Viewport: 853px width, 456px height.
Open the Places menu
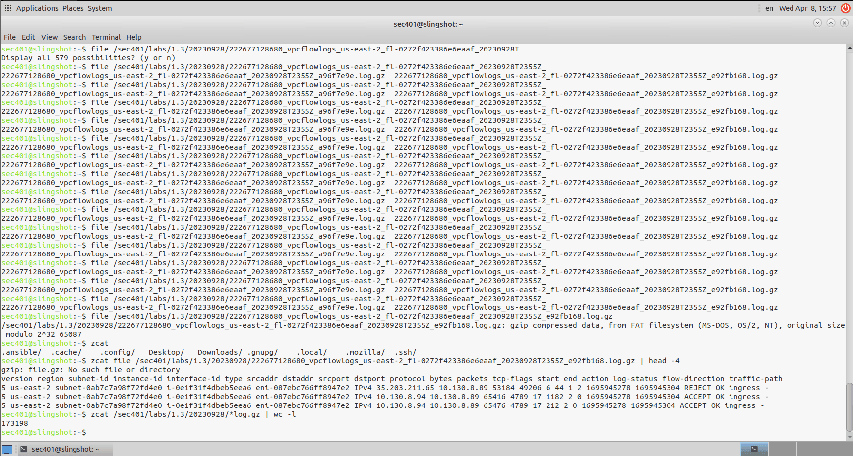(x=73, y=8)
